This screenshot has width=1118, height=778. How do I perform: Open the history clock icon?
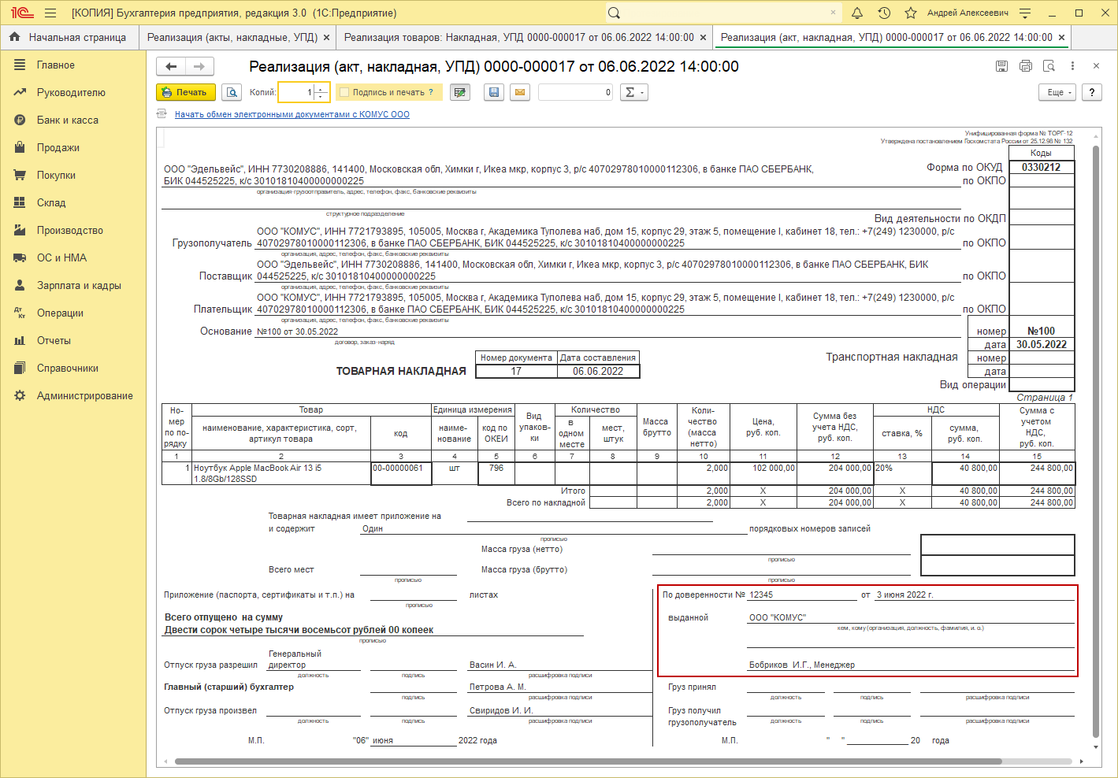pyautogui.click(x=884, y=13)
